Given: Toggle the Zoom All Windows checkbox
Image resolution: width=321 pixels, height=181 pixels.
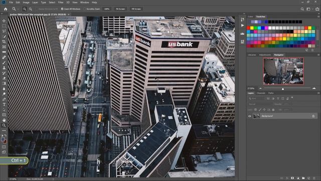Looking at the screenshot, I should pyautogui.click(x=62, y=9).
